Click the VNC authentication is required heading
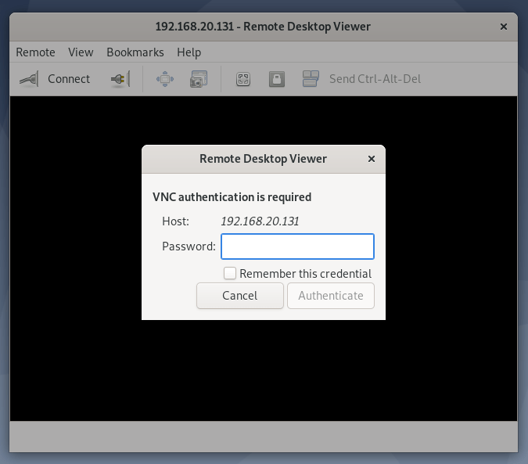528x464 pixels. pyautogui.click(x=232, y=197)
